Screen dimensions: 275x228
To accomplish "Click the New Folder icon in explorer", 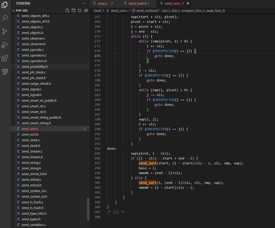I will click(74, 11).
